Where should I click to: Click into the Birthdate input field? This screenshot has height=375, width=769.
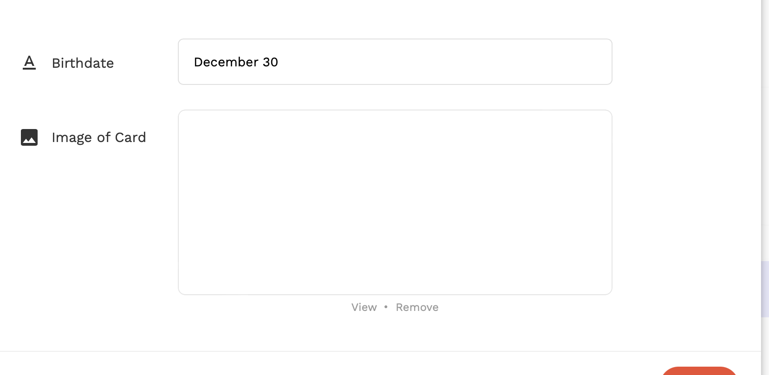pos(395,62)
